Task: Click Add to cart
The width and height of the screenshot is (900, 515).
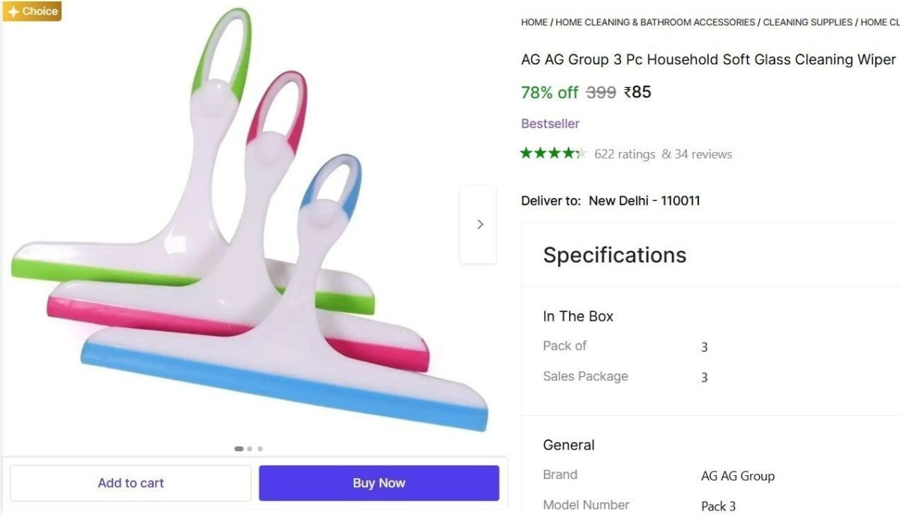Action: pyautogui.click(x=130, y=483)
